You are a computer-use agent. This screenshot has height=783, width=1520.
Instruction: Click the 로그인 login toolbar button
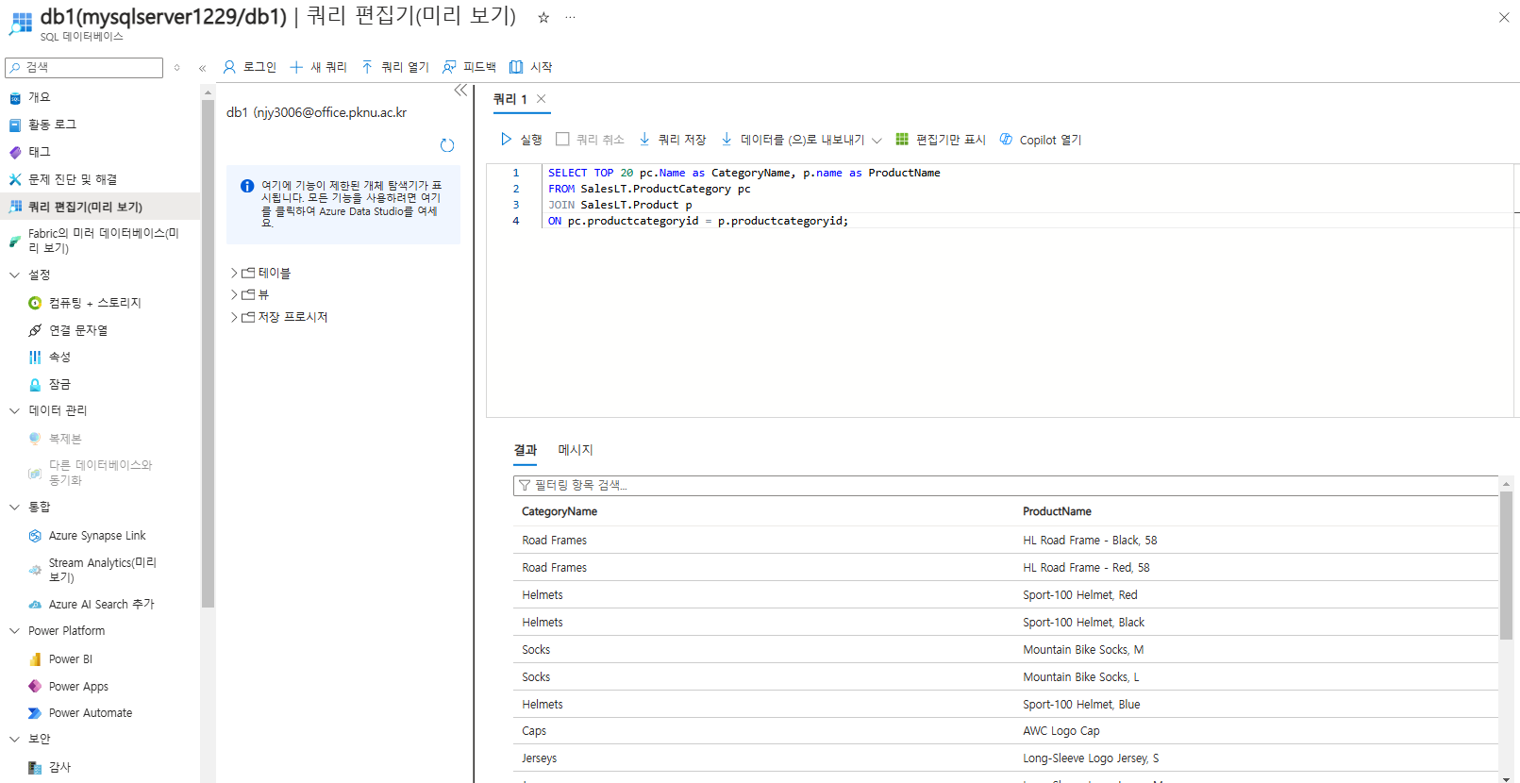tap(249, 67)
